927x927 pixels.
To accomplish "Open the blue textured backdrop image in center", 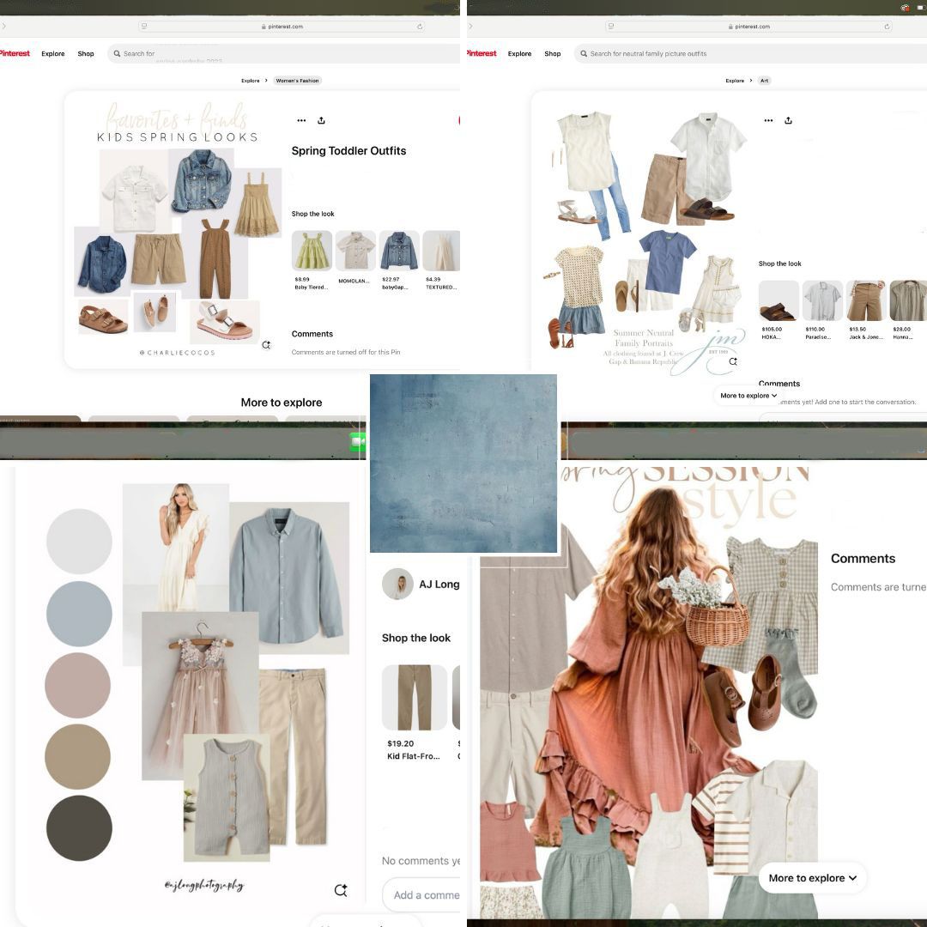I will click(x=463, y=463).
